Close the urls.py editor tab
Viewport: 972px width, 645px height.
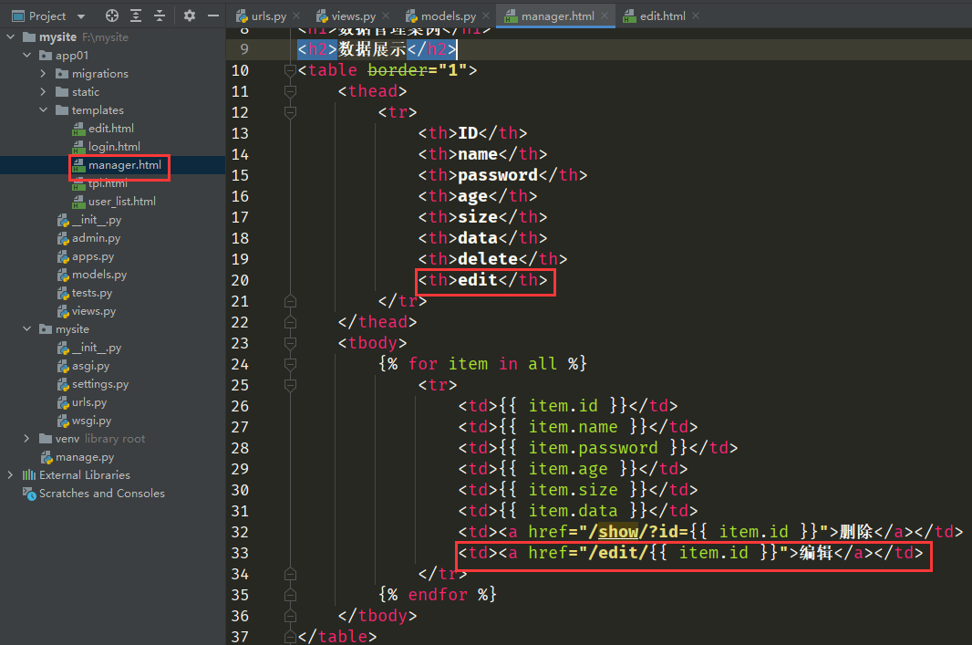click(x=295, y=16)
